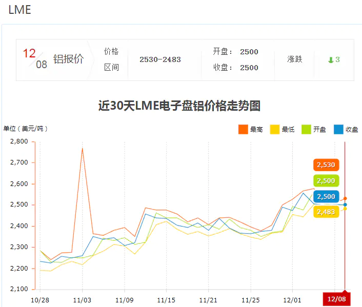Hide the 开盘 series via the chart legend
This screenshot has height=307, width=362.
point(314,129)
